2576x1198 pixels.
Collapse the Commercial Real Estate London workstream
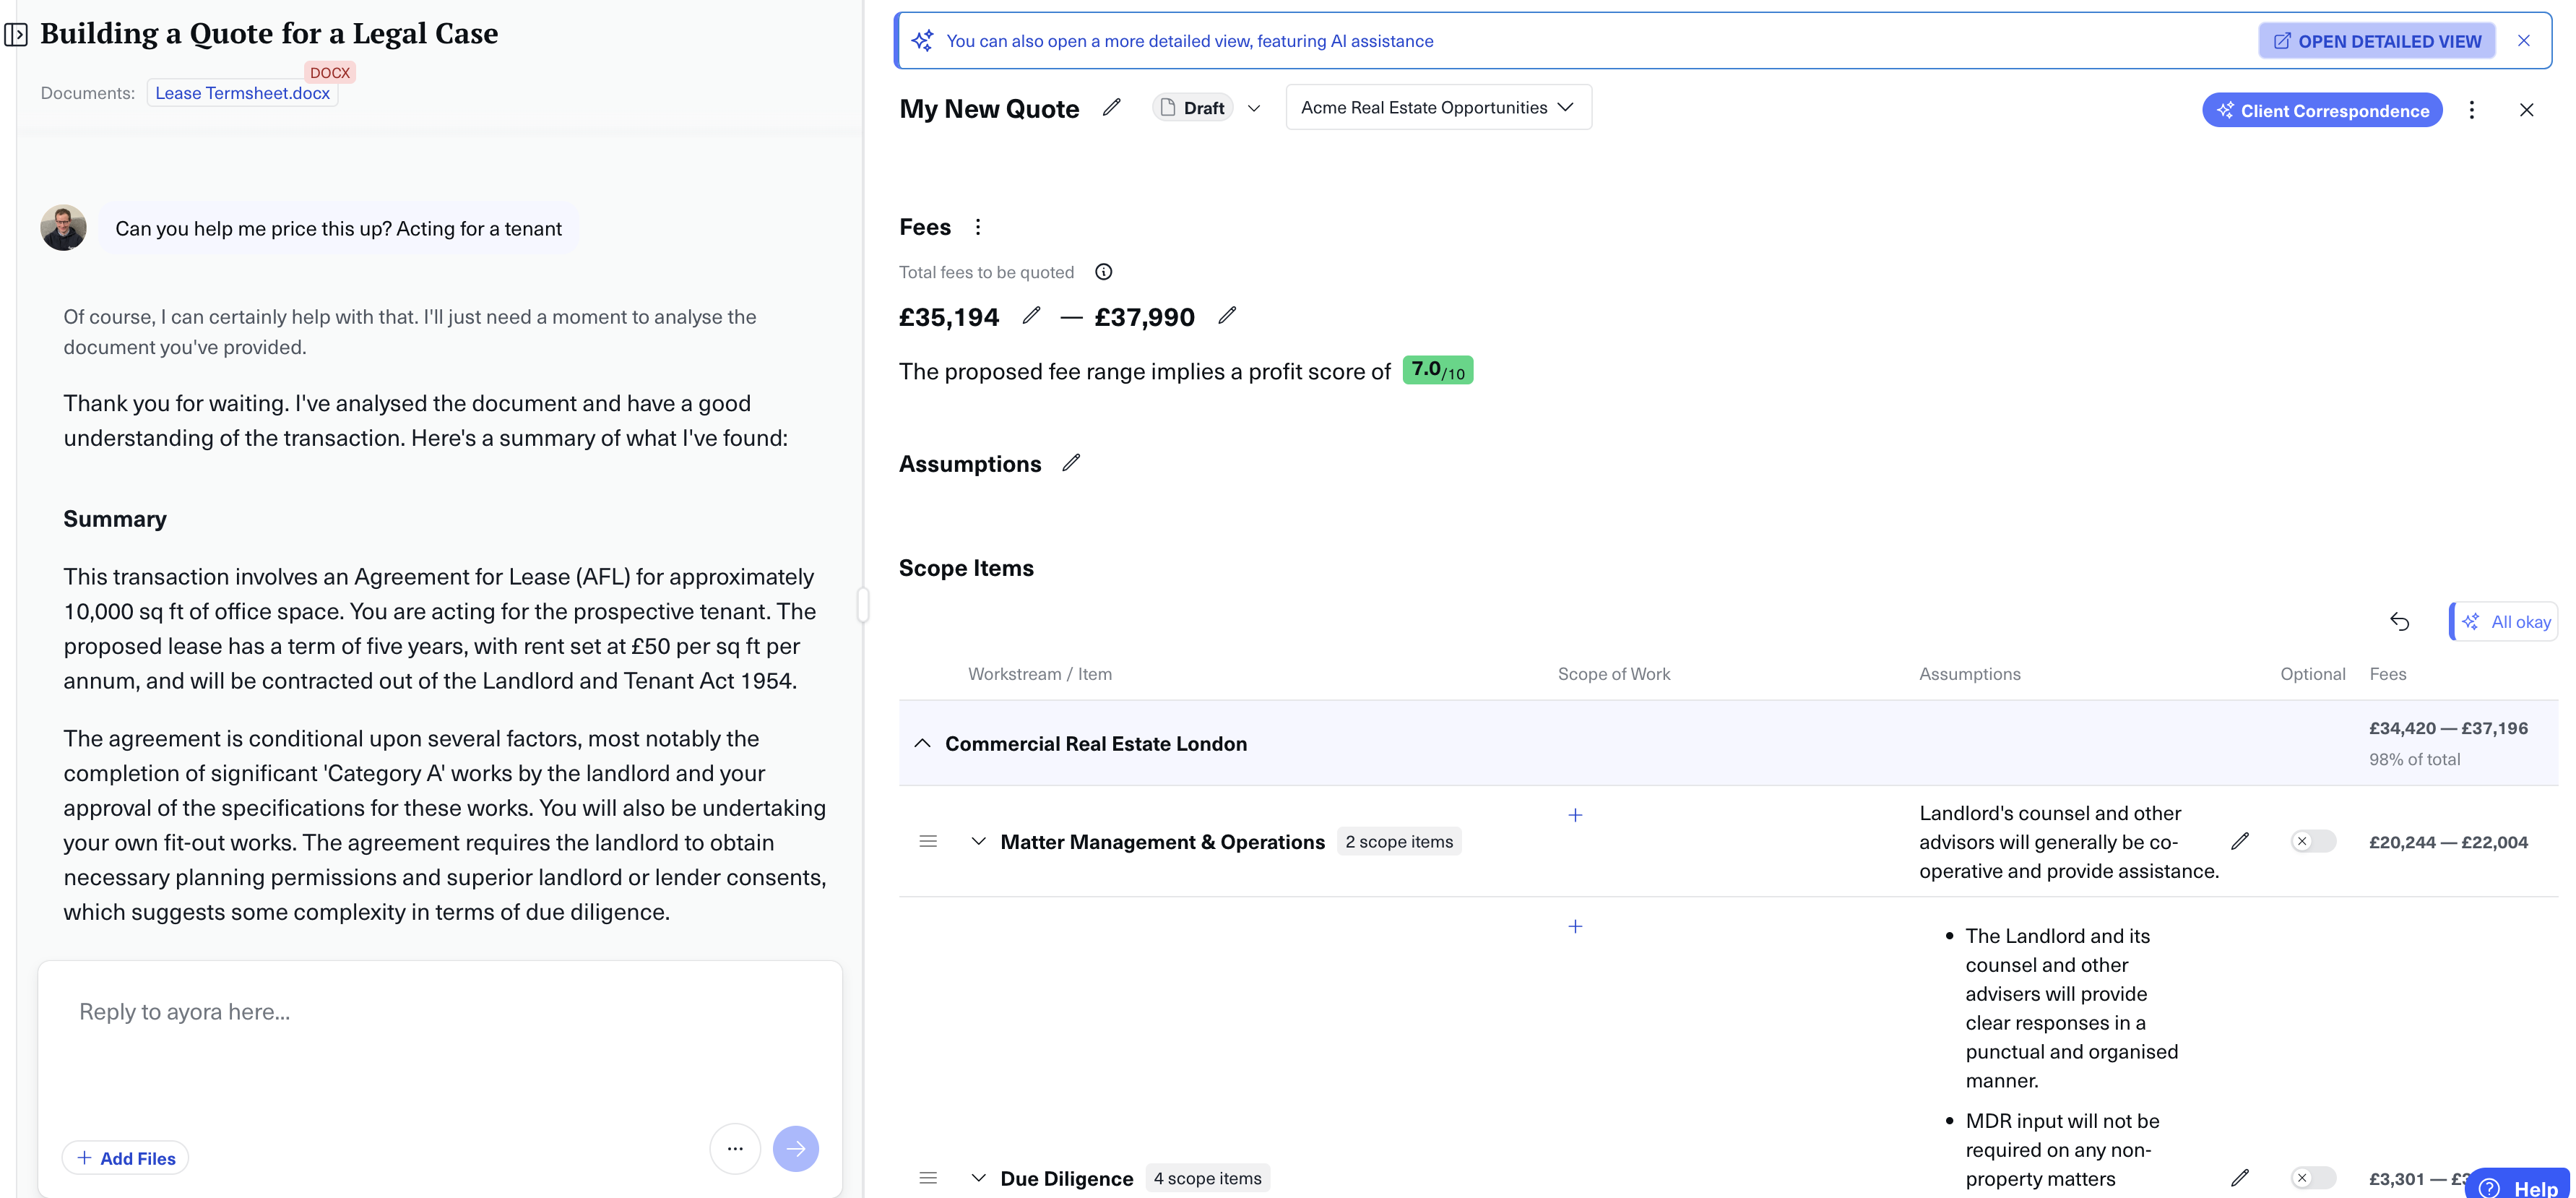pos(922,743)
